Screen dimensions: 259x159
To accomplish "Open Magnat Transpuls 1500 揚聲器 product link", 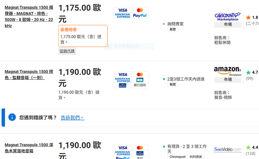I will 29,17.
